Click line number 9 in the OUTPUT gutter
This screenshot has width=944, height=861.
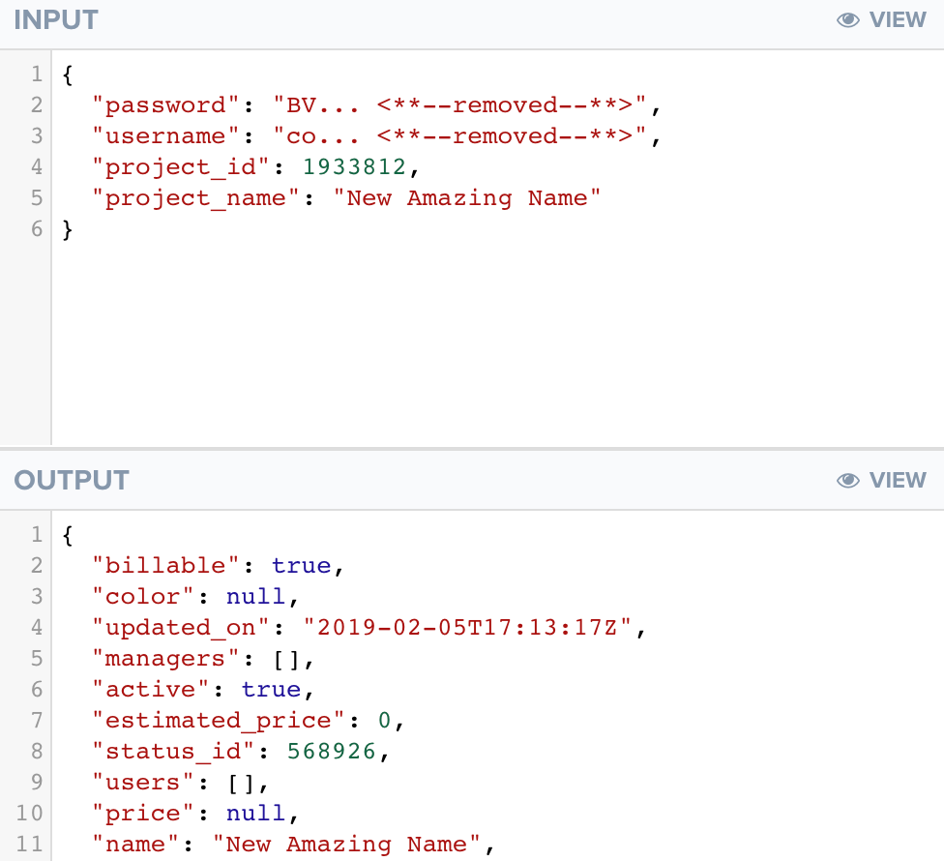pyautogui.click(x=37, y=782)
